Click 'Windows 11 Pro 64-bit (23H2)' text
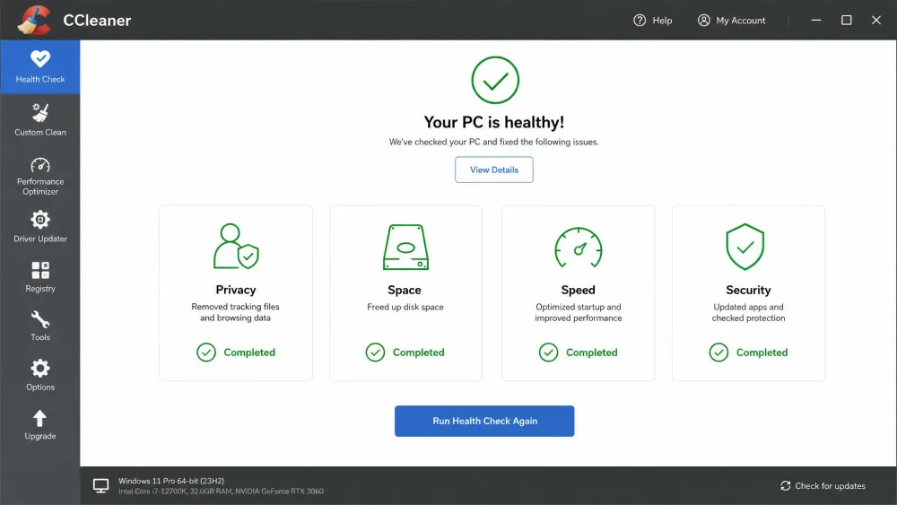The height and width of the screenshot is (505, 897). point(171,481)
